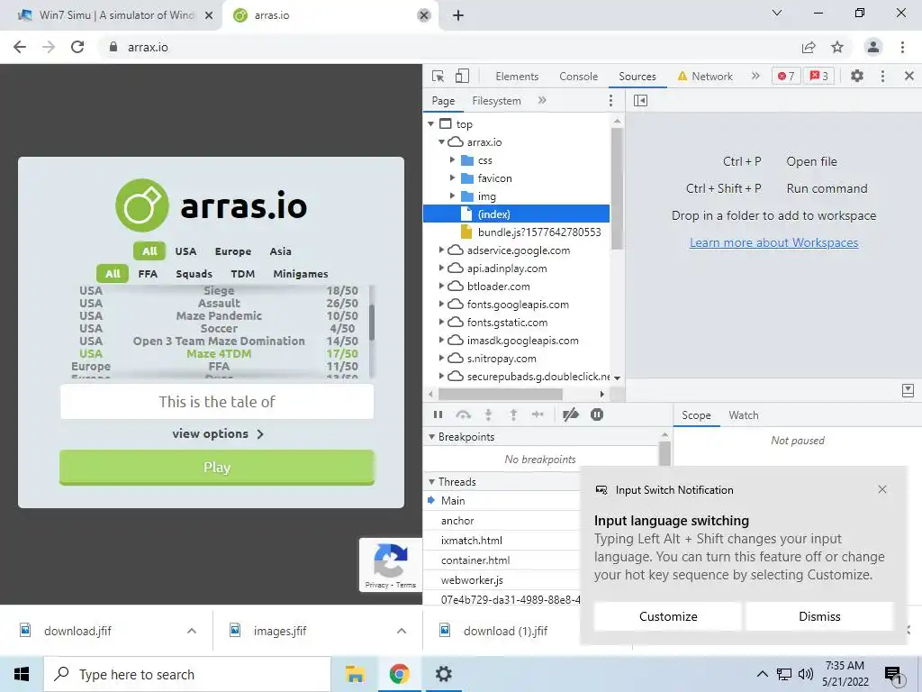Expand the favicon folder
Image resolution: width=922 pixels, height=692 pixels.
tap(452, 178)
